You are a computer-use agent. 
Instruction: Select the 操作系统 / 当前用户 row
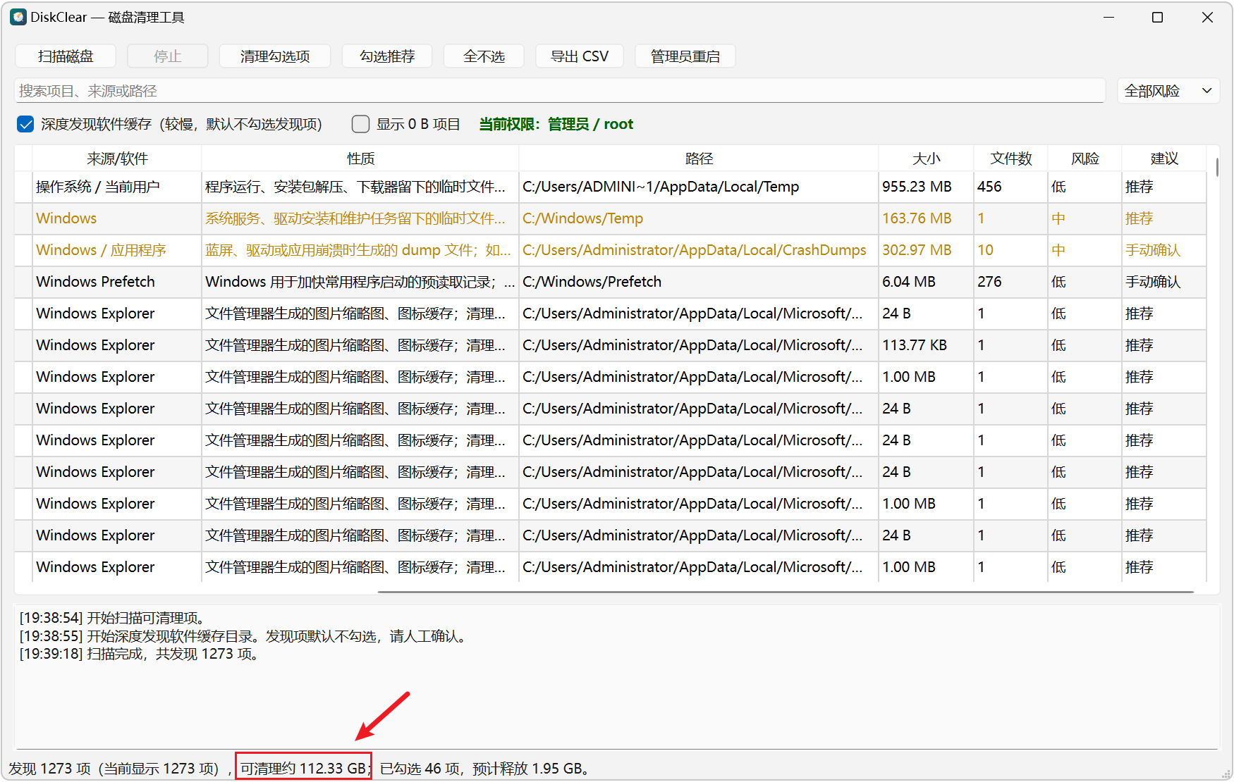click(x=611, y=187)
